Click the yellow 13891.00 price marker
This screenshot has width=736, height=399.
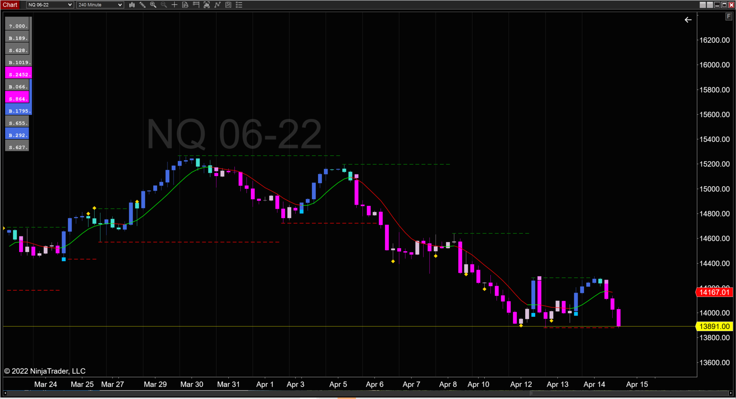pos(715,326)
